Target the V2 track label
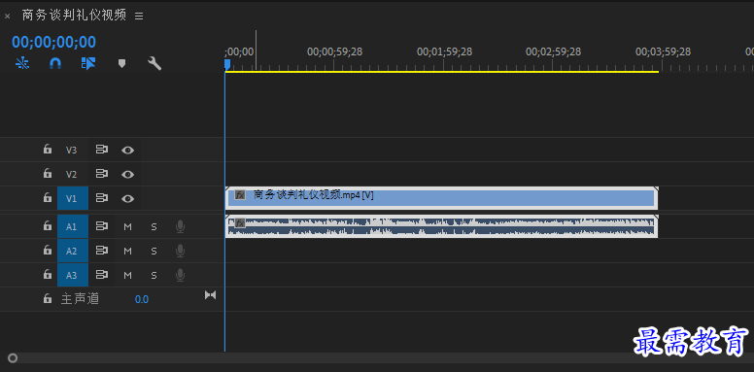 coord(71,174)
